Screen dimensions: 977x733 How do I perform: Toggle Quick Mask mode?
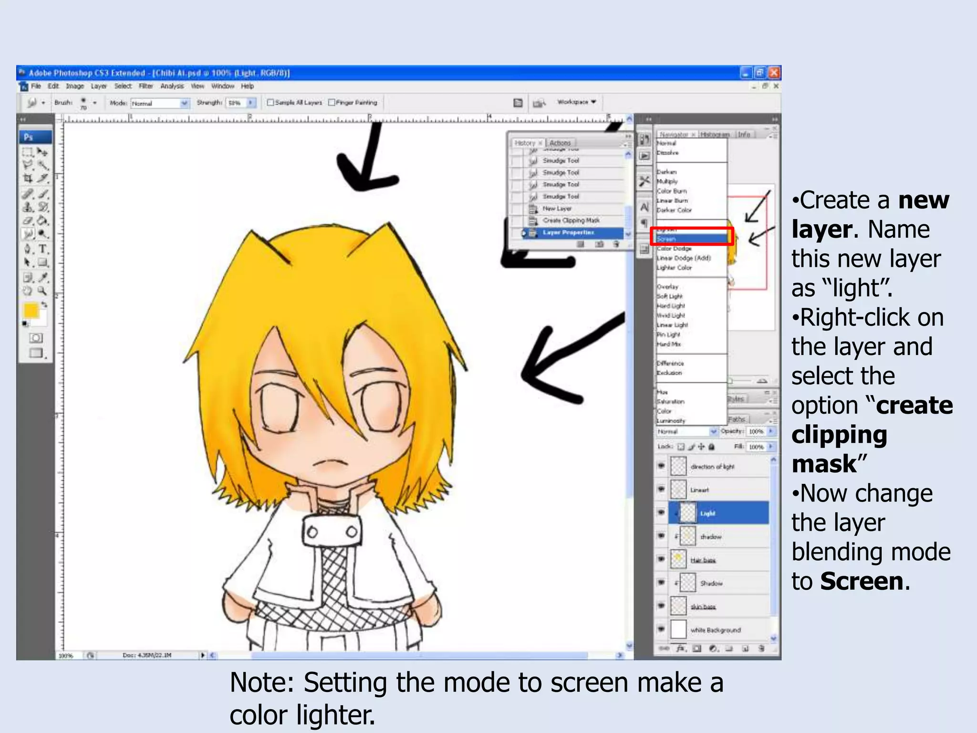click(x=36, y=338)
